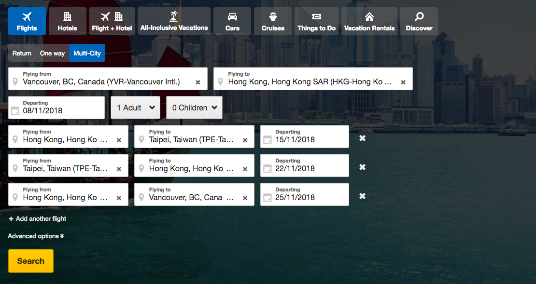Viewport: 536px width, 284px height.
Task: Open the 1 Adult dropdown
Action: point(136,108)
